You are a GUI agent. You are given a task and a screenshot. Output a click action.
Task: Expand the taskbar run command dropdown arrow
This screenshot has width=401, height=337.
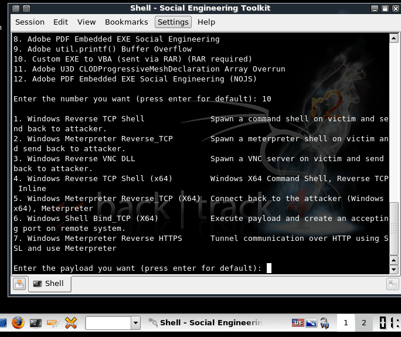136,322
